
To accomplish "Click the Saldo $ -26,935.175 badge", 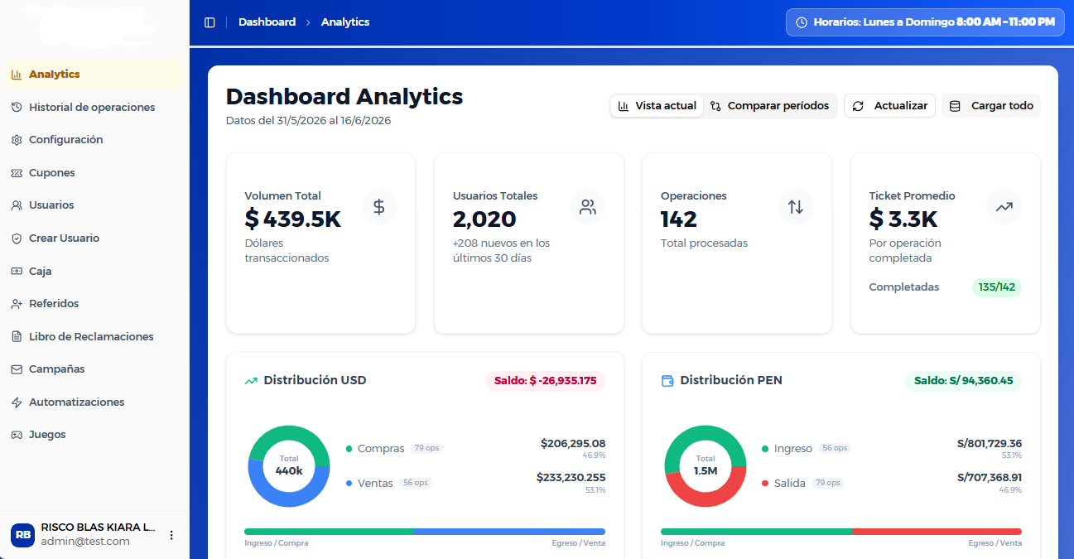I will (x=545, y=381).
